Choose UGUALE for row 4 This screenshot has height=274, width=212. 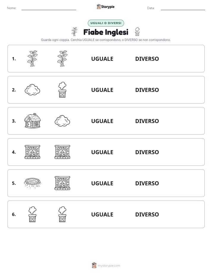pos(102,152)
